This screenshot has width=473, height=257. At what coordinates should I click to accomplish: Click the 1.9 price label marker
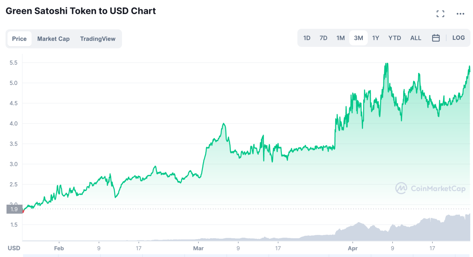(x=14, y=209)
